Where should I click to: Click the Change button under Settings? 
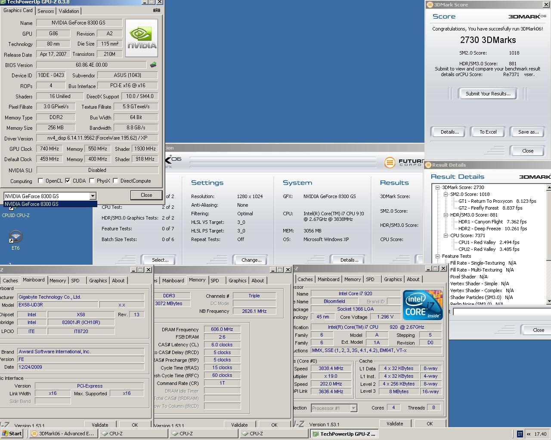251,260
